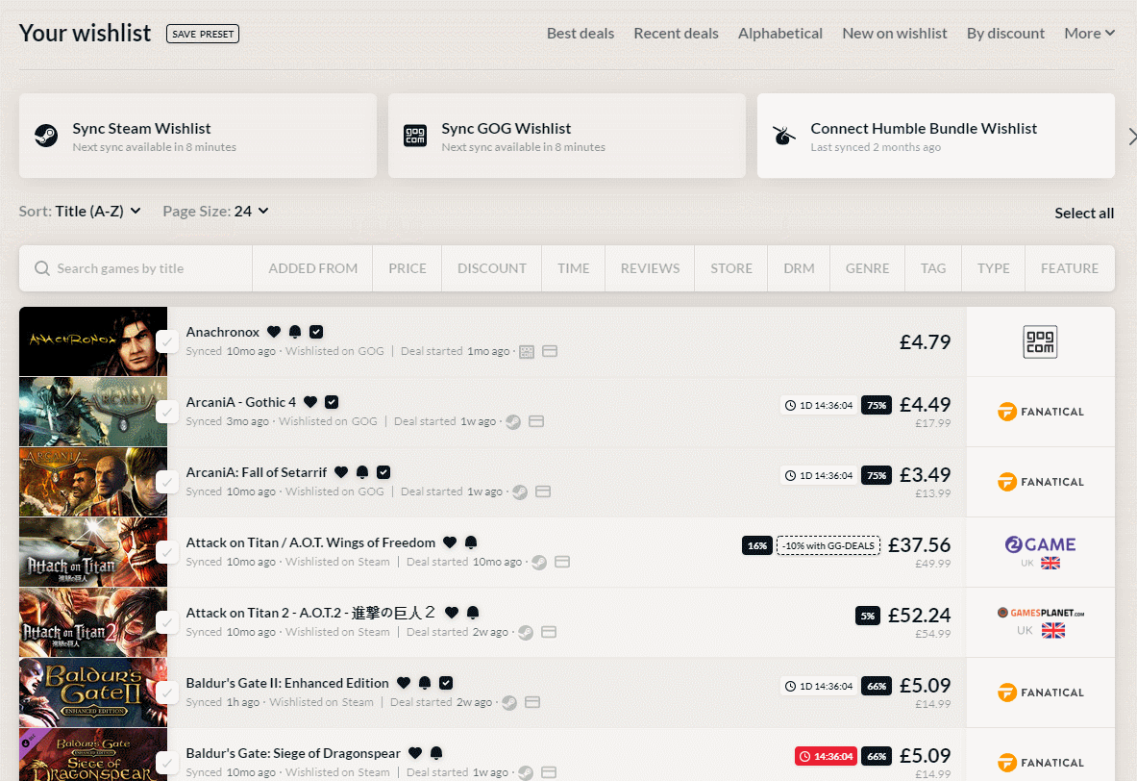Screen dimensions: 1137x781
Task: Open the REVIEWS filter
Action: coord(650,268)
